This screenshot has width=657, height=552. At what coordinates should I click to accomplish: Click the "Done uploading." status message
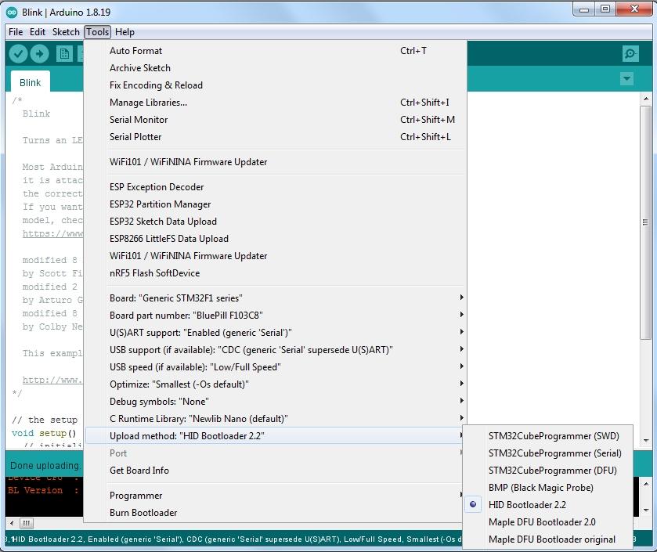pos(45,465)
